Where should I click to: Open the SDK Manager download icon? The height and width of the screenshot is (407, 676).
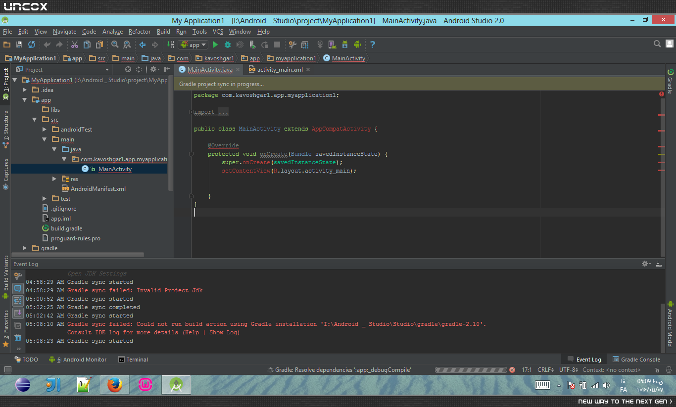345,45
